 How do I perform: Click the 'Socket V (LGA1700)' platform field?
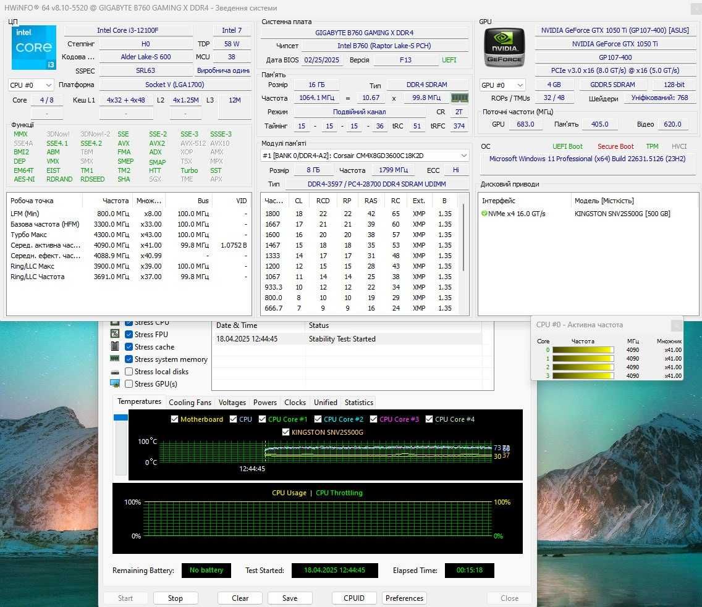click(175, 85)
